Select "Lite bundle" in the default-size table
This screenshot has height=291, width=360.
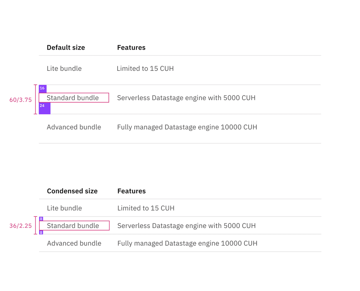pos(64,69)
